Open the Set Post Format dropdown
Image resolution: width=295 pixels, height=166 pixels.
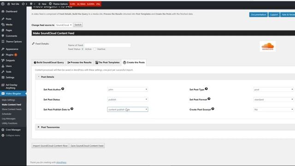click(x=273, y=100)
